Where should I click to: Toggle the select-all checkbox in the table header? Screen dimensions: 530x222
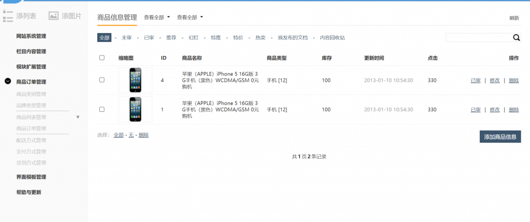[102, 58]
